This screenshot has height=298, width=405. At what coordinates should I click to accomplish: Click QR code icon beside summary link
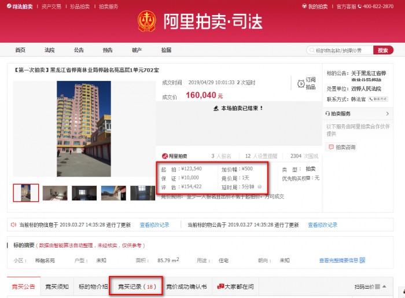click(x=362, y=260)
